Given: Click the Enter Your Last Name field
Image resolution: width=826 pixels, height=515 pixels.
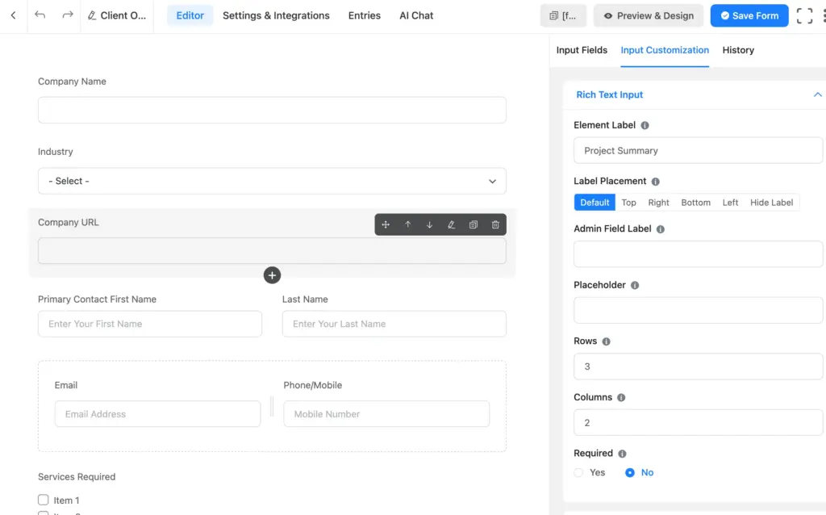Looking at the screenshot, I should tap(394, 324).
